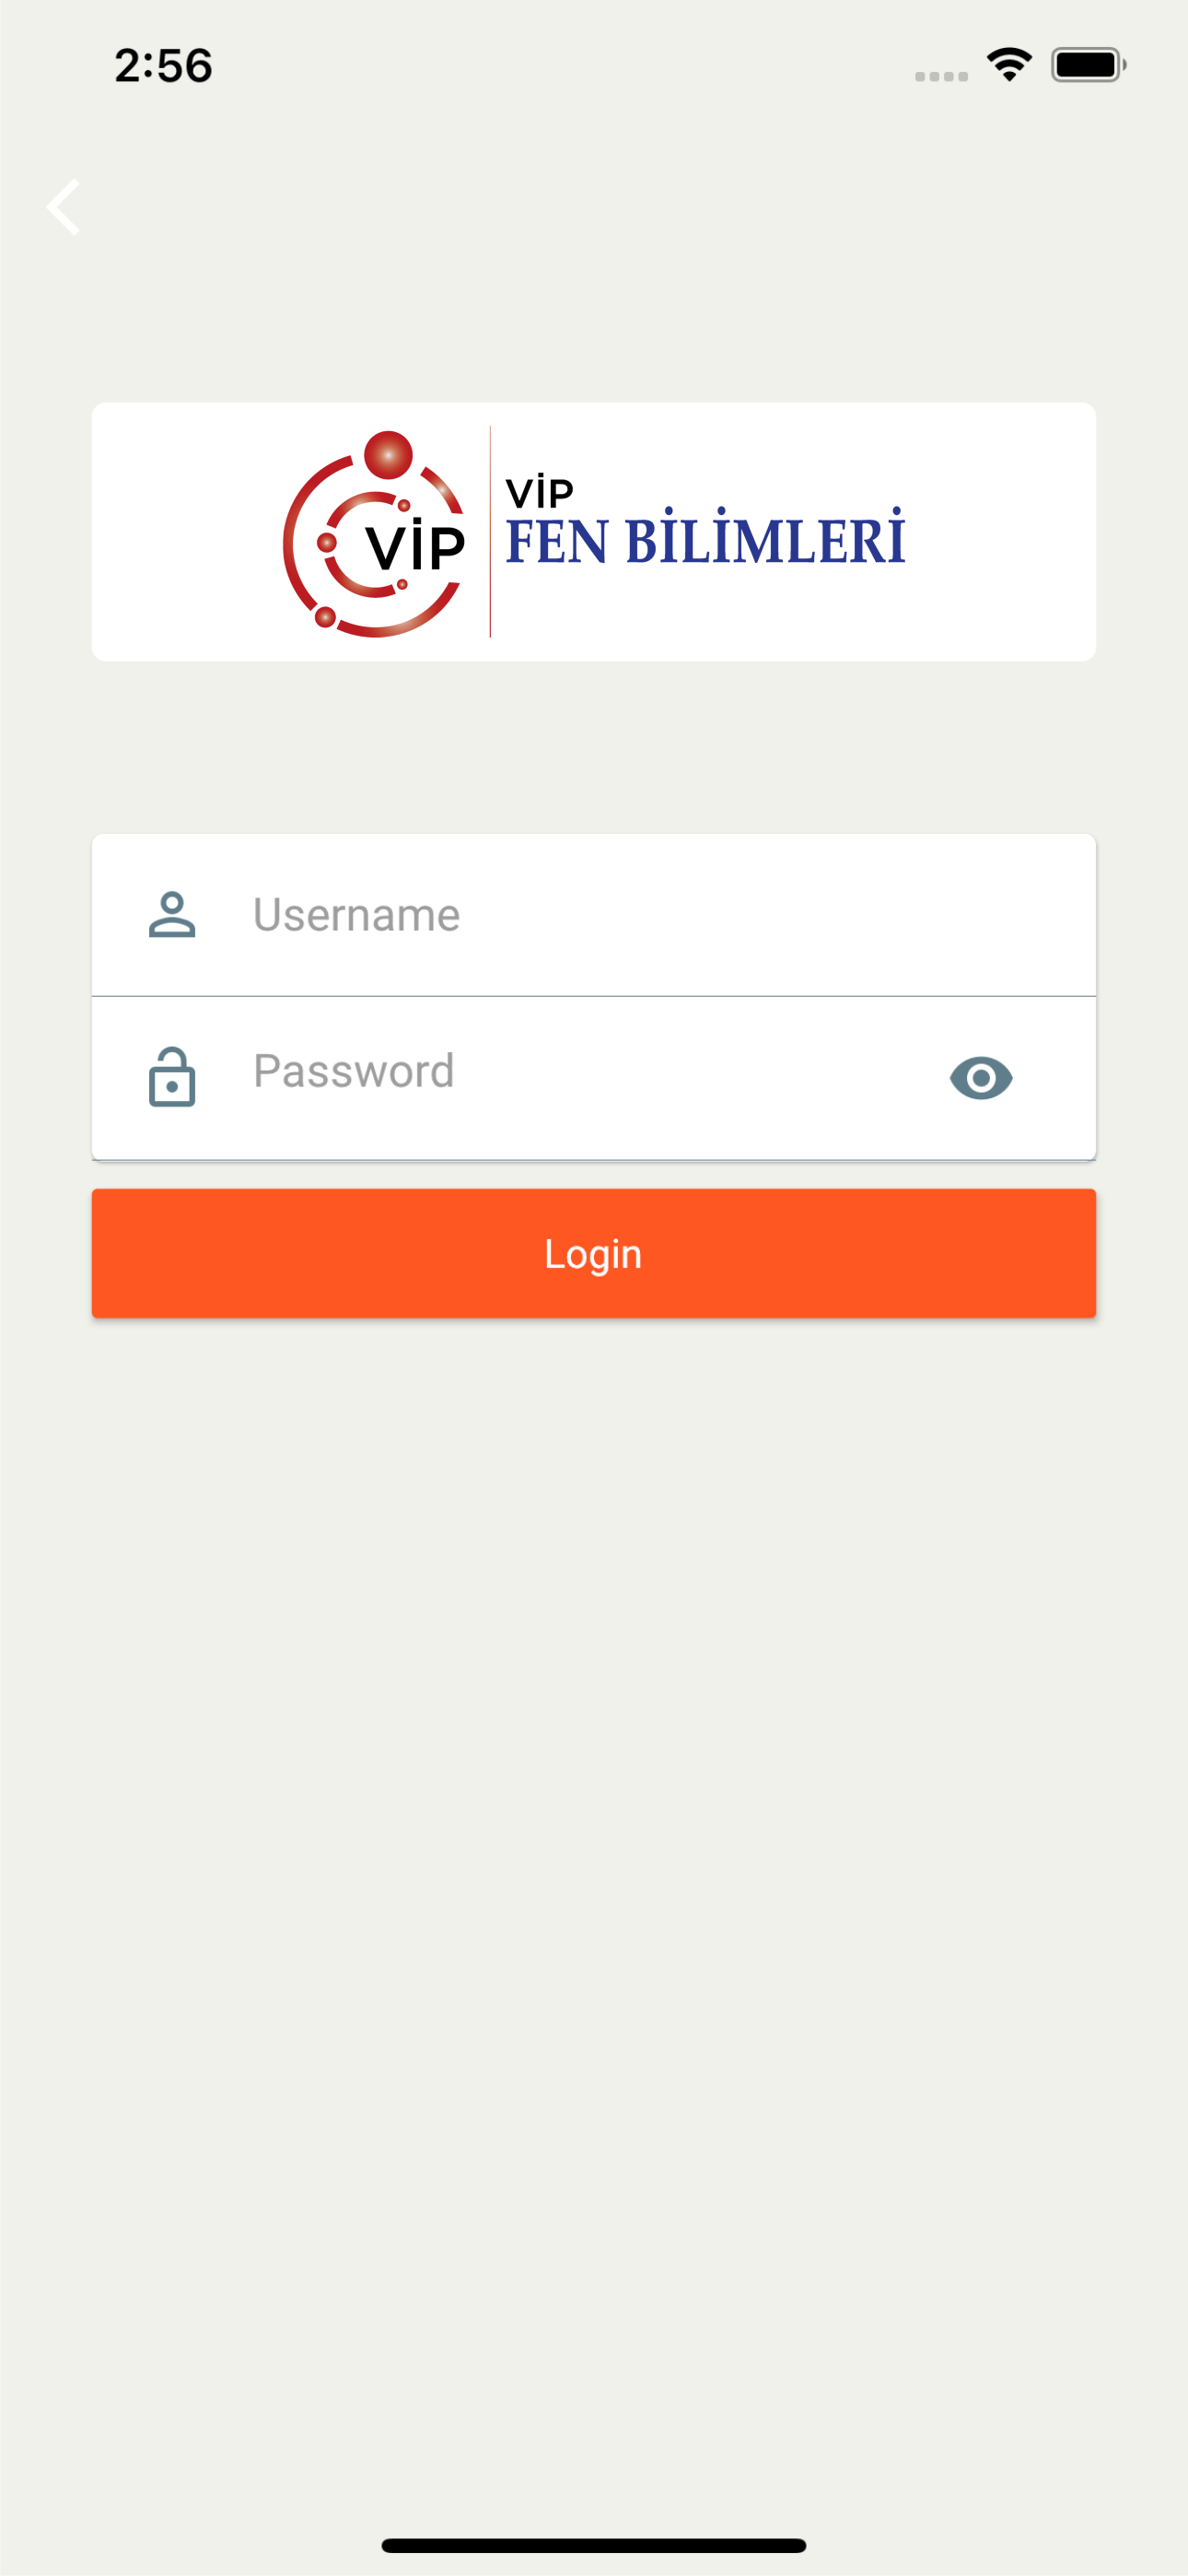Image resolution: width=1188 pixels, height=2576 pixels.
Task: Click the Password placeholder text
Action: (354, 1071)
